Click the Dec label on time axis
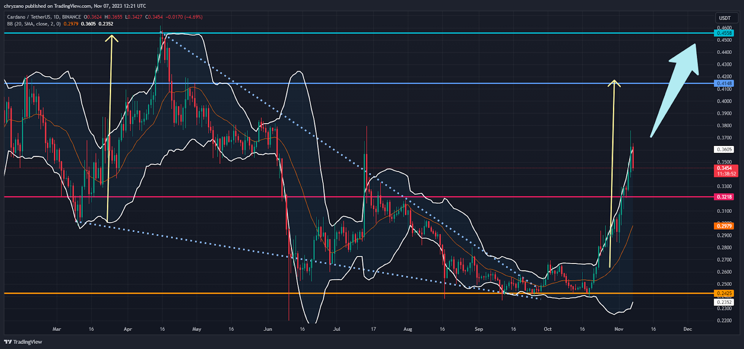 [x=688, y=329]
